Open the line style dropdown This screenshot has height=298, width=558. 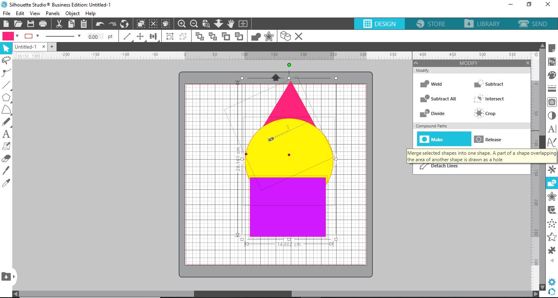(x=79, y=36)
